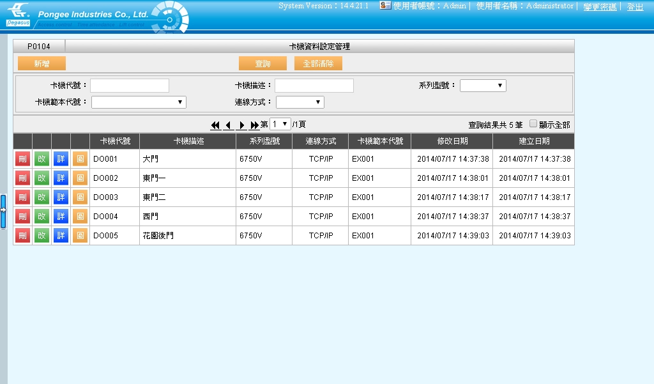
Task: Click the 新增 button to add record
Action: [x=43, y=63]
